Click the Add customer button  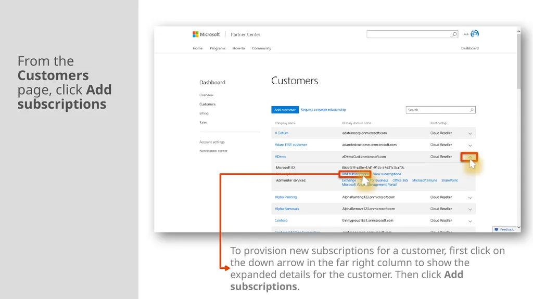click(x=285, y=110)
